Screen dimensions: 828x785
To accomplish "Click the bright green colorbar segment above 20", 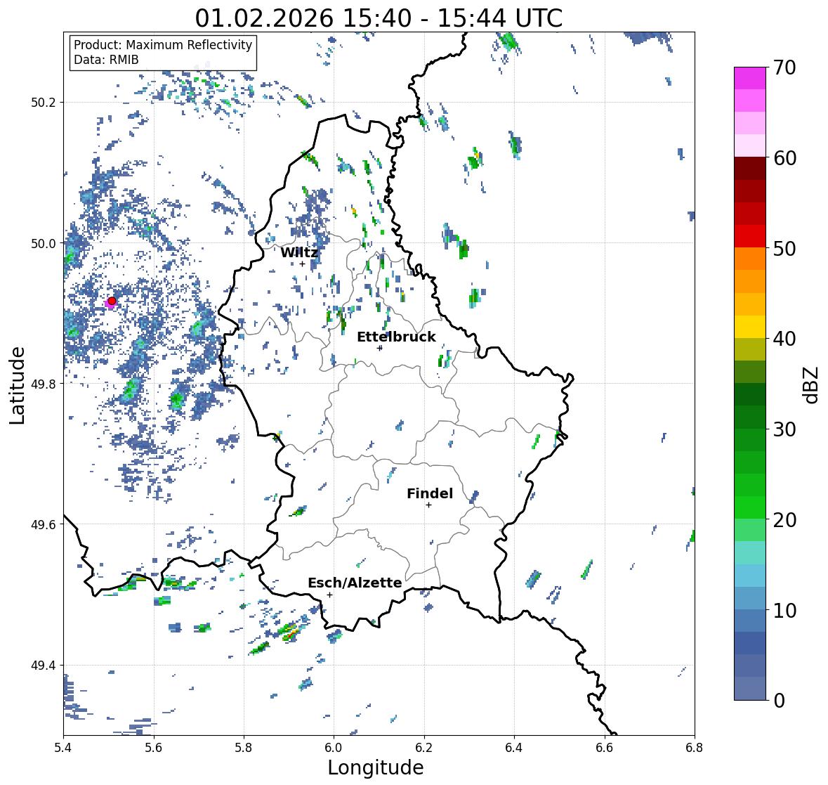I will [750, 507].
